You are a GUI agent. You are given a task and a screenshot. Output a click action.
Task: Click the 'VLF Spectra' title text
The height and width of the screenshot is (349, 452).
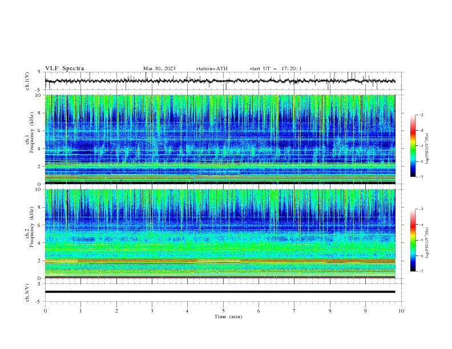64,68
